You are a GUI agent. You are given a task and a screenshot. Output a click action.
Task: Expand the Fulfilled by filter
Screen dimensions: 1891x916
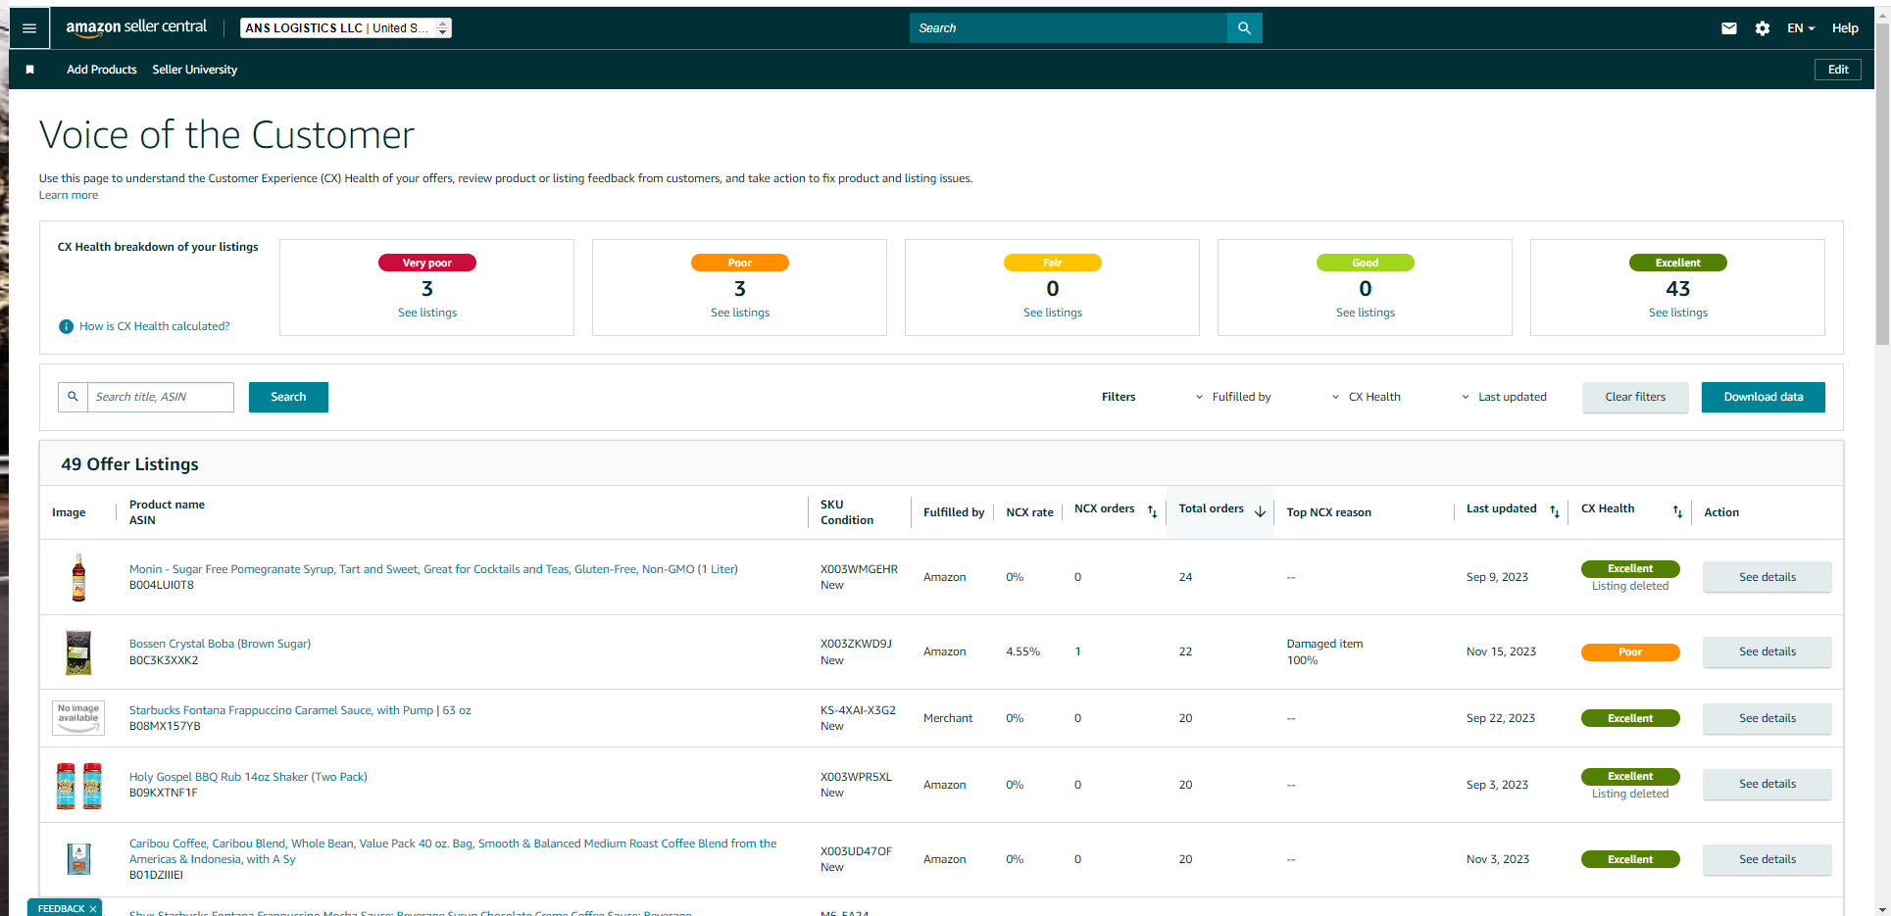pos(1233,397)
